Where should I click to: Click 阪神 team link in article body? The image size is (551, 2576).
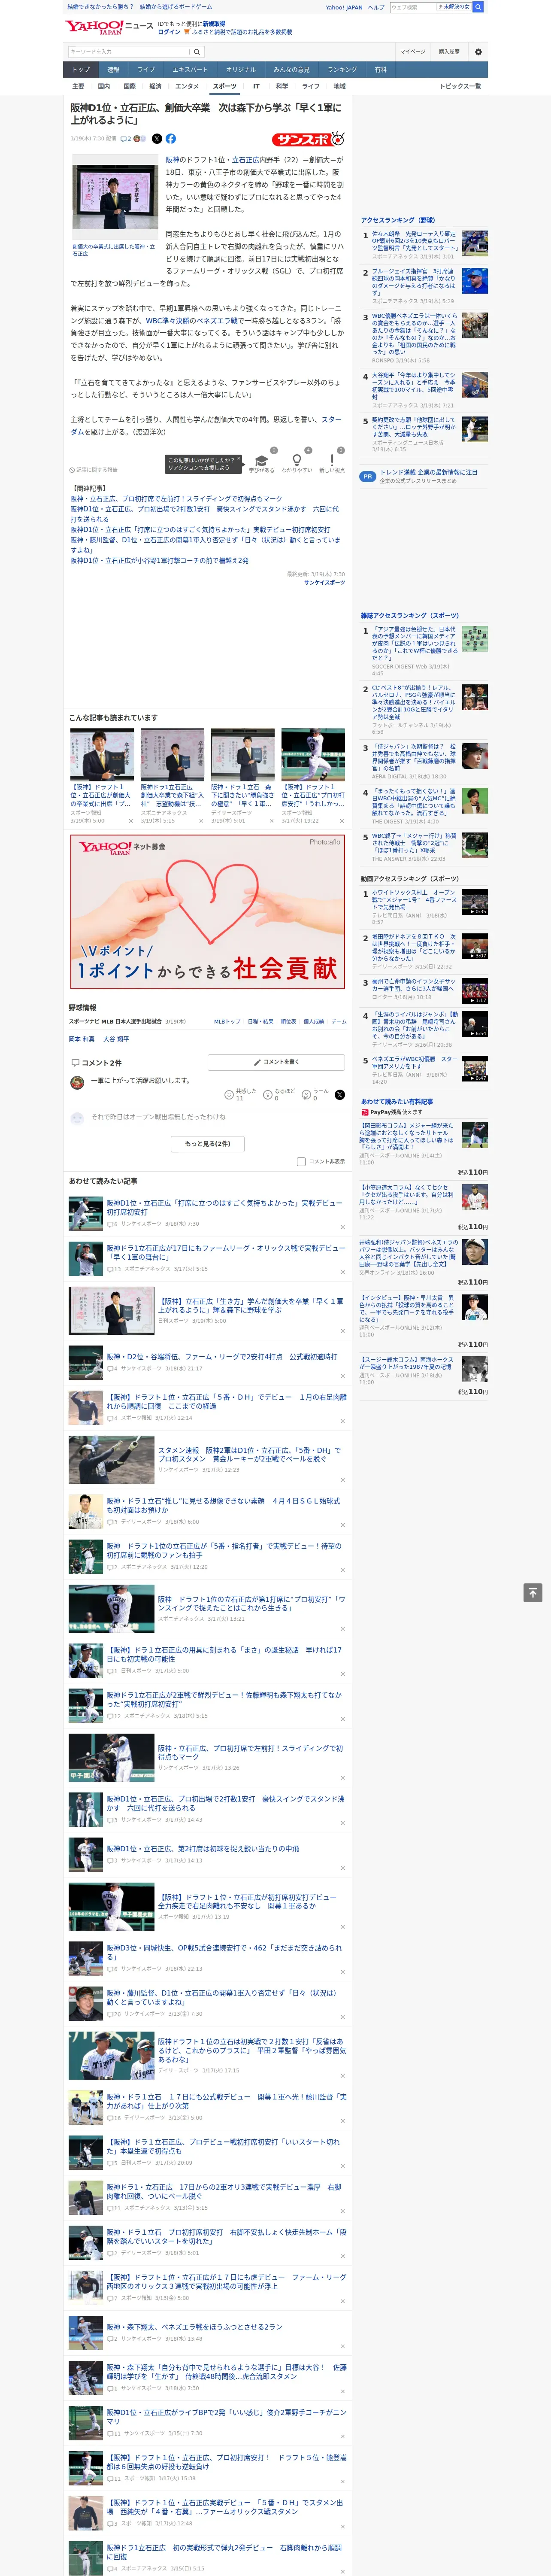click(x=173, y=160)
